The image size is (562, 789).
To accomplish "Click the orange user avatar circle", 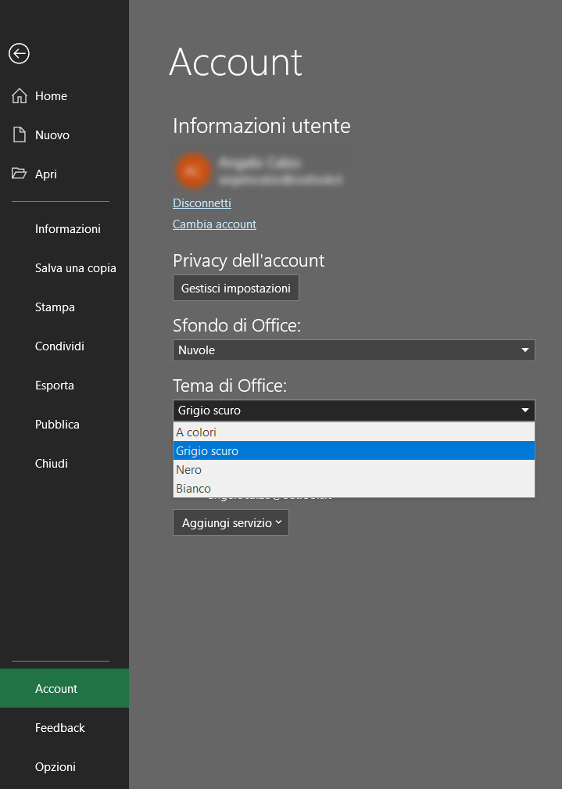I will click(192, 171).
